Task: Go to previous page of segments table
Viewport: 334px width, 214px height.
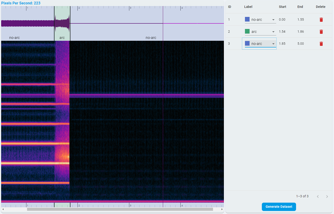Action: coord(318,196)
